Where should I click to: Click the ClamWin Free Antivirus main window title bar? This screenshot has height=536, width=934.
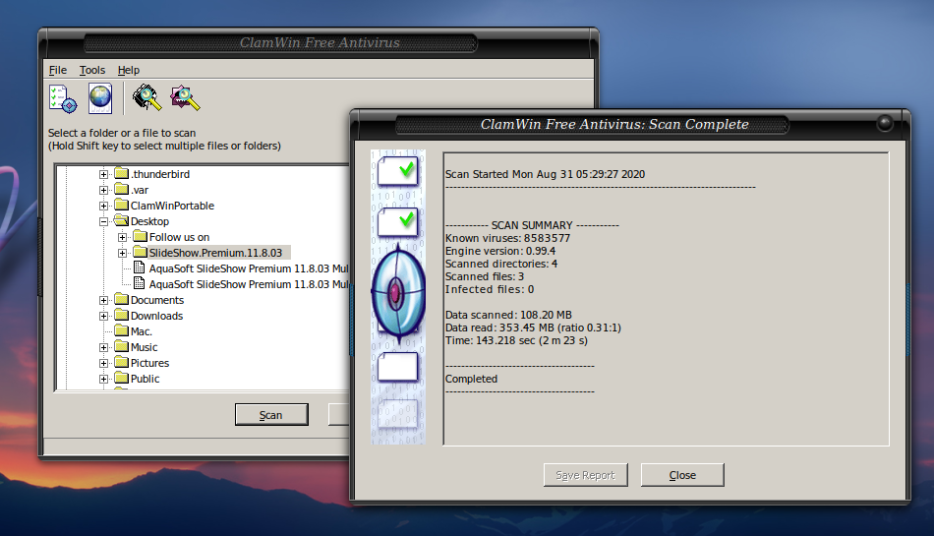point(320,42)
